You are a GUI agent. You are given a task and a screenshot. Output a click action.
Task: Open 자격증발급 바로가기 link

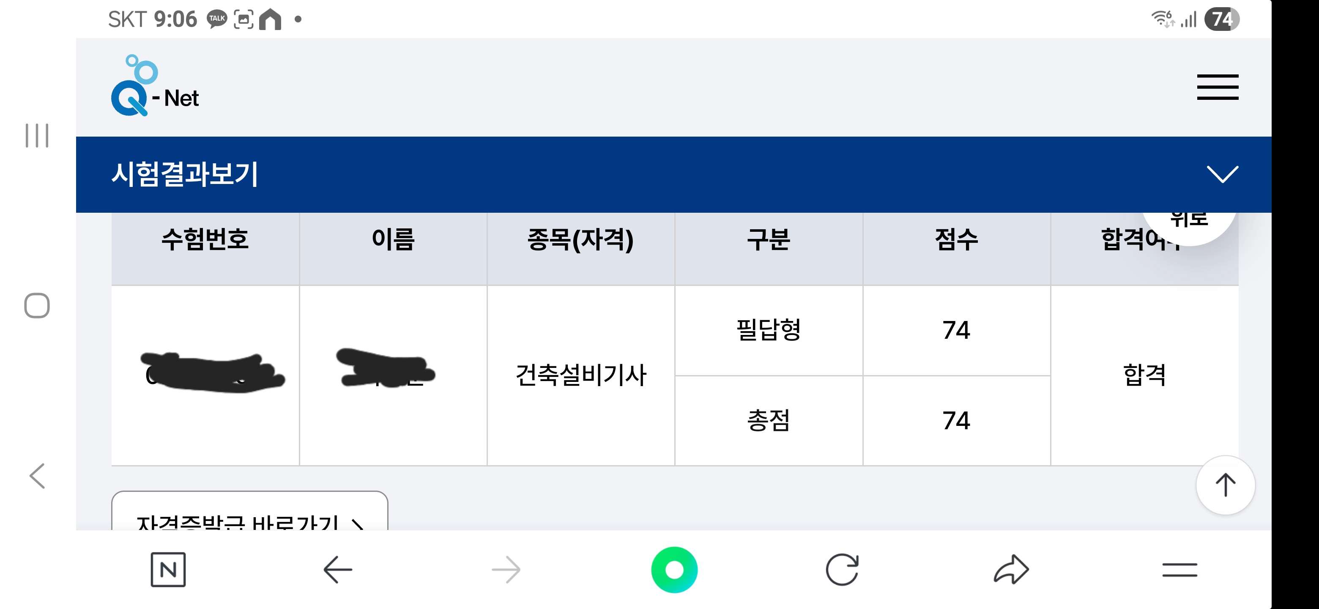pos(249,511)
